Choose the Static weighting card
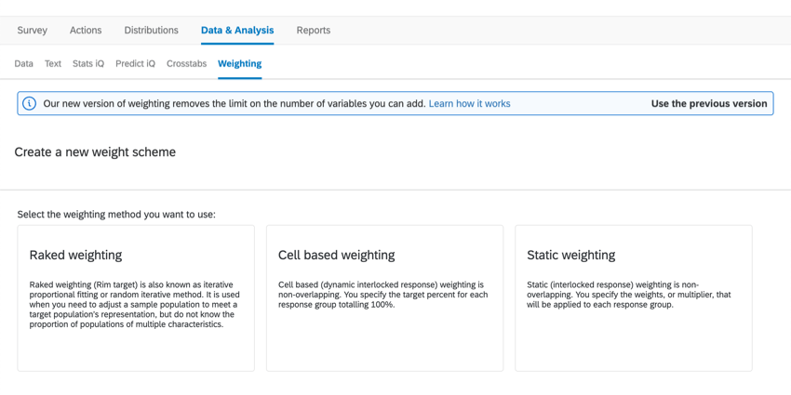791x395 pixels. (x=634, y=298)
